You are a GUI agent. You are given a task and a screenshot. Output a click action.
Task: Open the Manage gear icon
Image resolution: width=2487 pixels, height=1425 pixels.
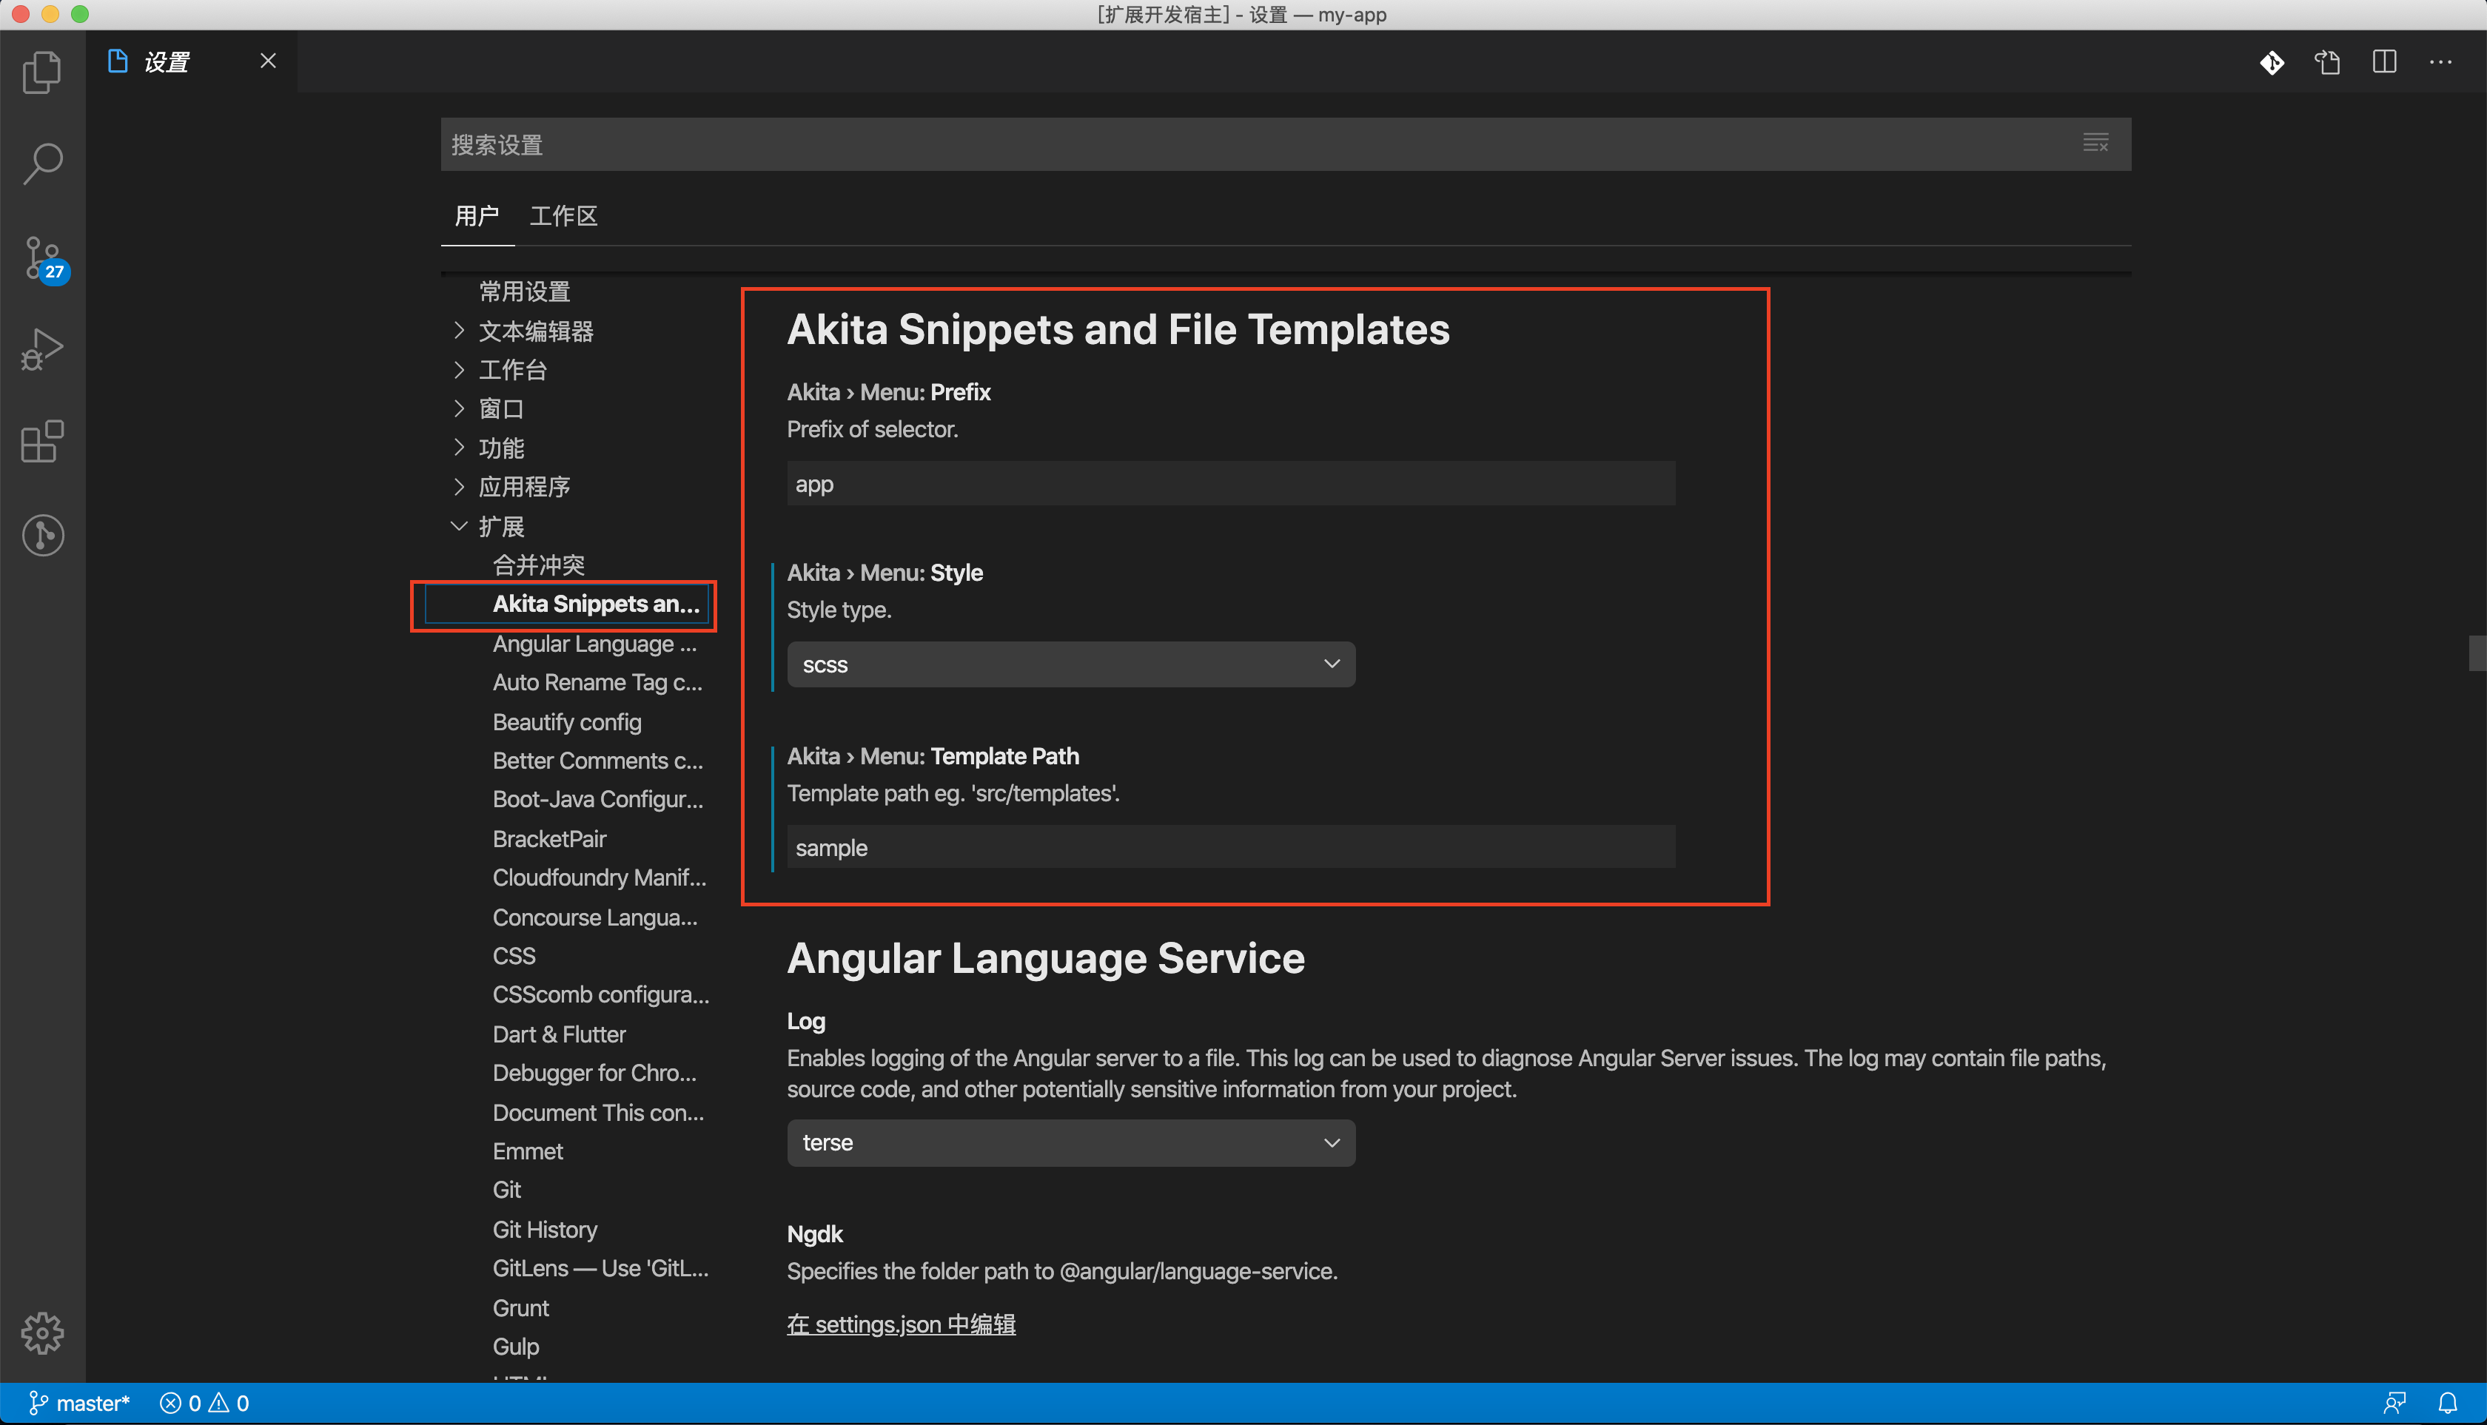click(42, 1333)
